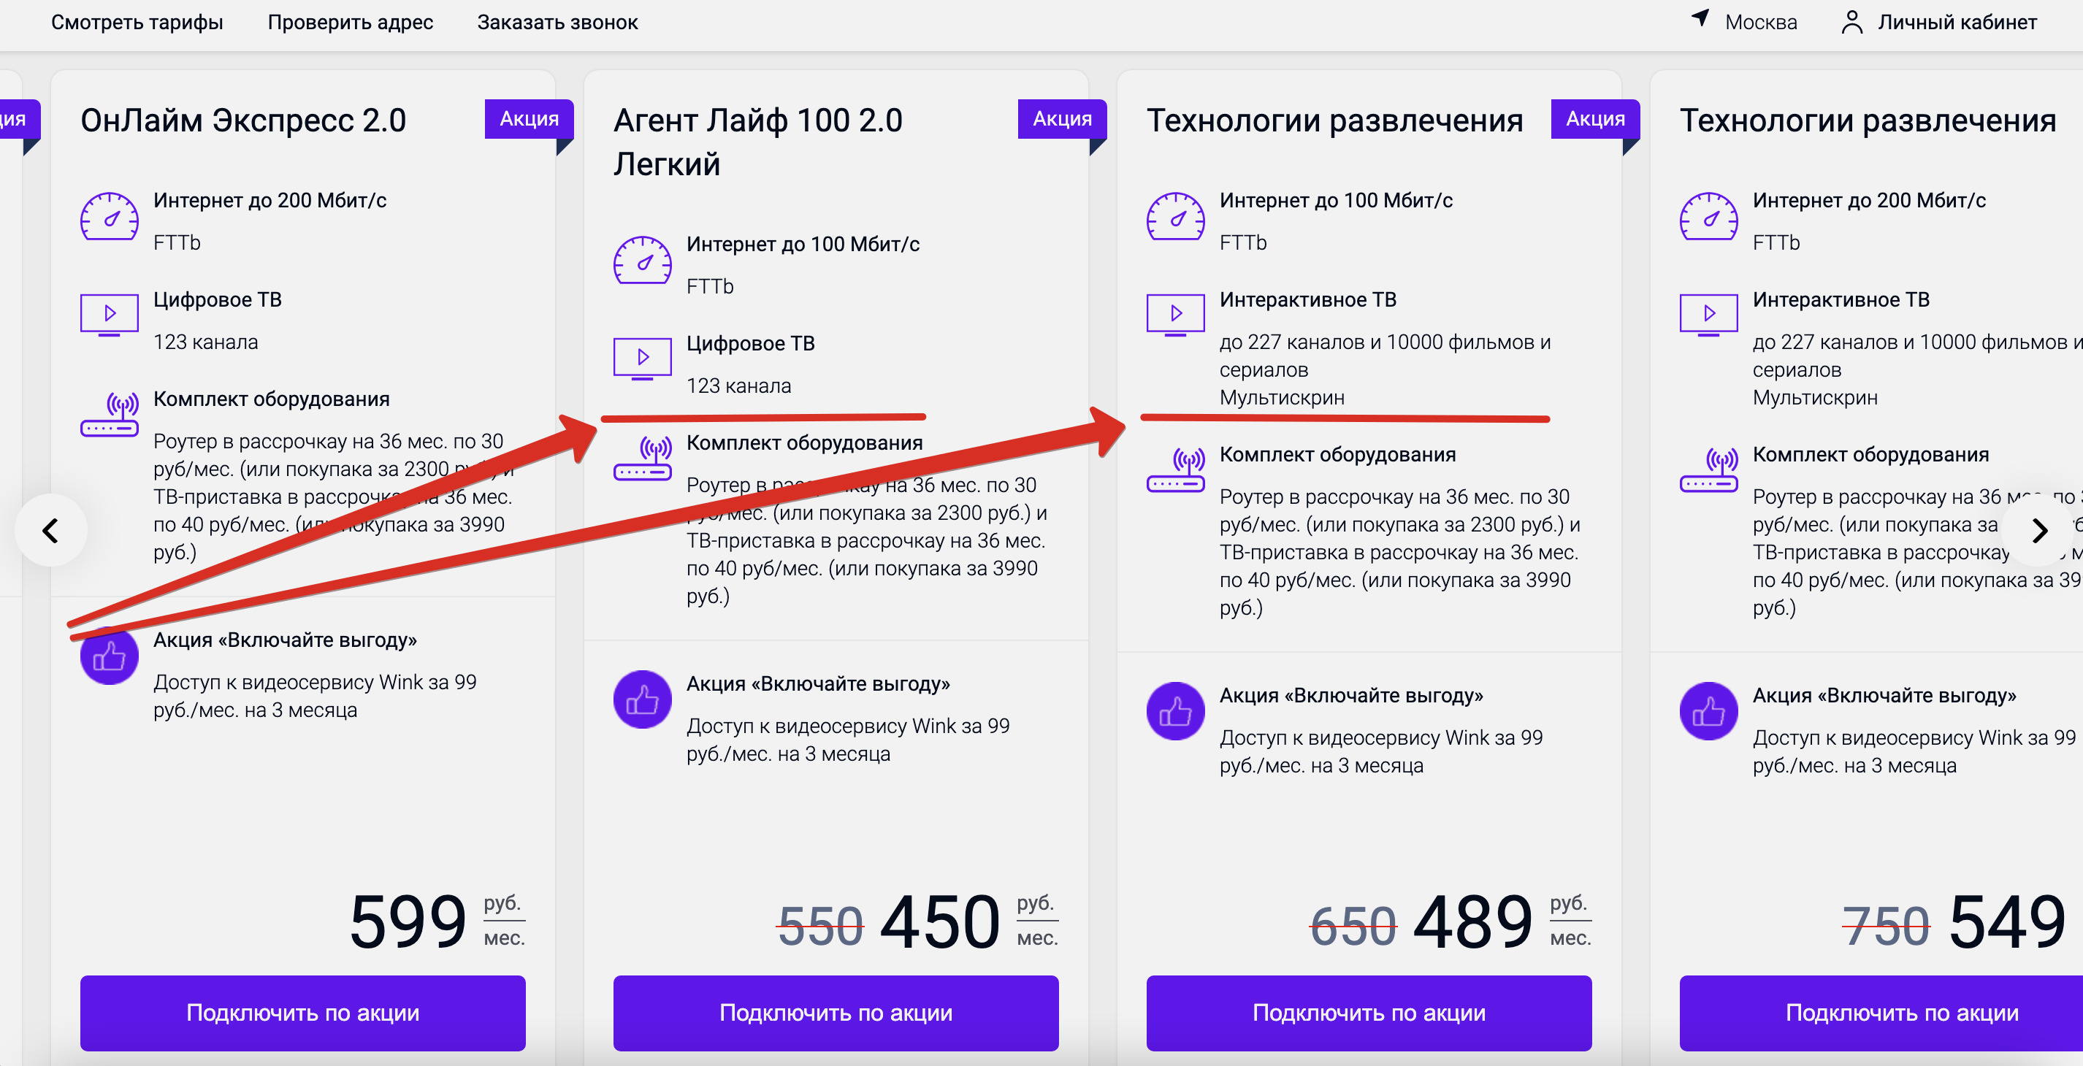Screen dimensions: 2083x1066
Task: Open Смотреть тарифы menu item
Action: coord(137,22)
